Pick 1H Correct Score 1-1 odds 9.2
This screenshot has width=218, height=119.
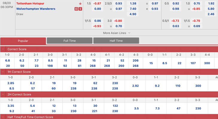point(157,86)
